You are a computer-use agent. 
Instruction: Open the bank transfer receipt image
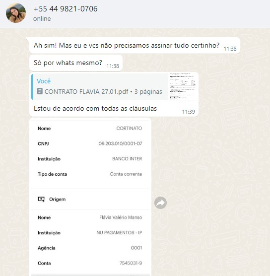[x=90, y=197]
